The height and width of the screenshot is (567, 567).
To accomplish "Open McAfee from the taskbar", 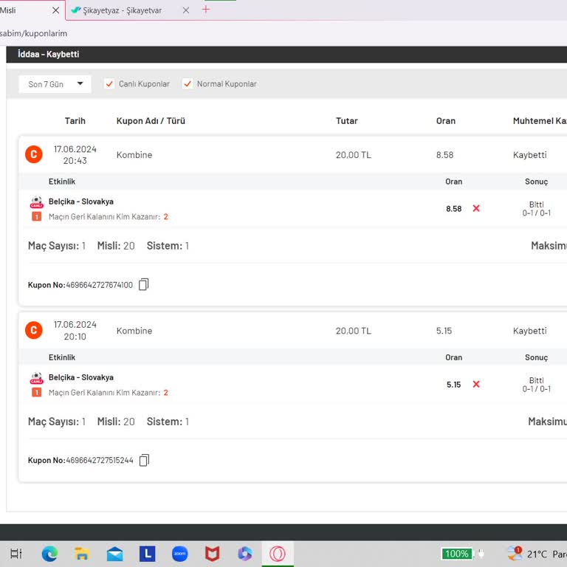I will coord(212,554).
